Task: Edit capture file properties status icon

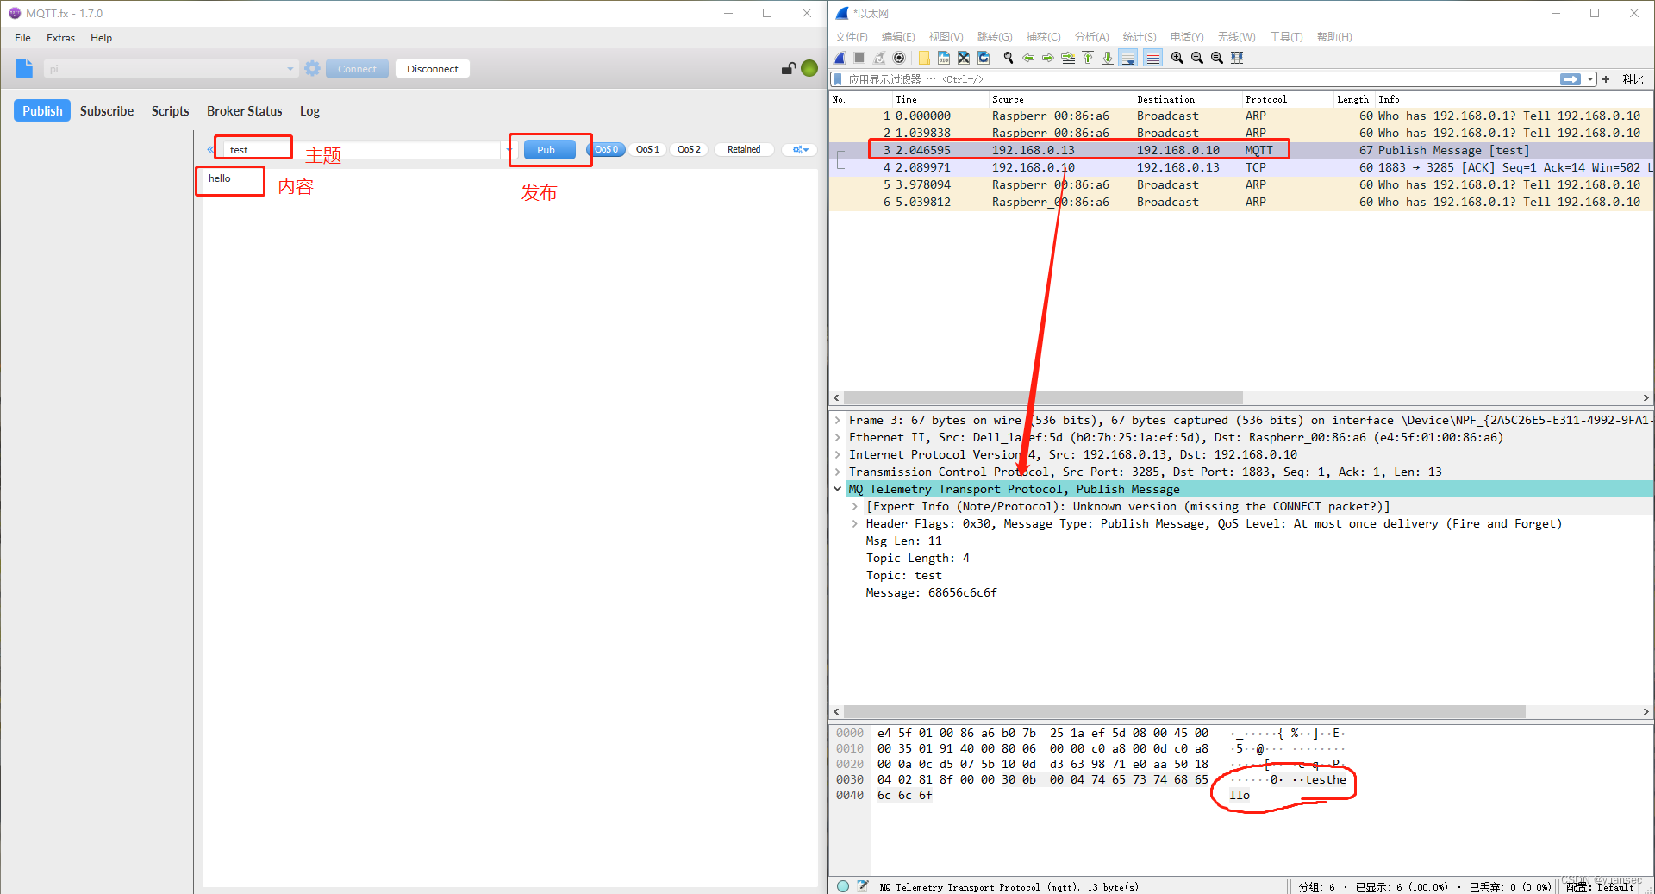Action: 863,886
